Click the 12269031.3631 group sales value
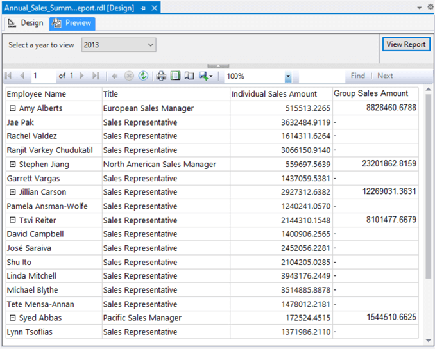435x349 pixels. click(389, 191)
